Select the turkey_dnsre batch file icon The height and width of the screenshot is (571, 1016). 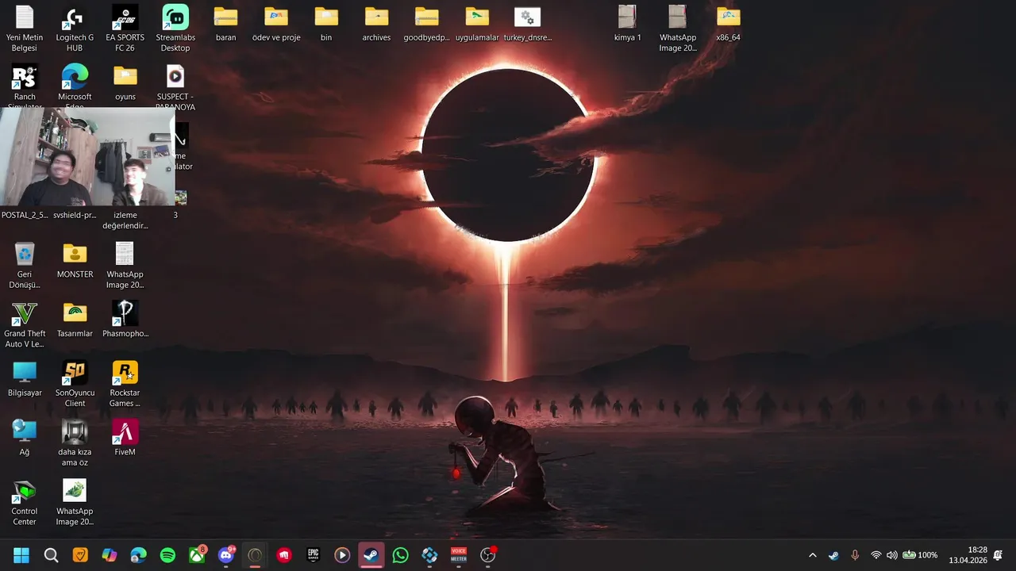coord(527,24)
